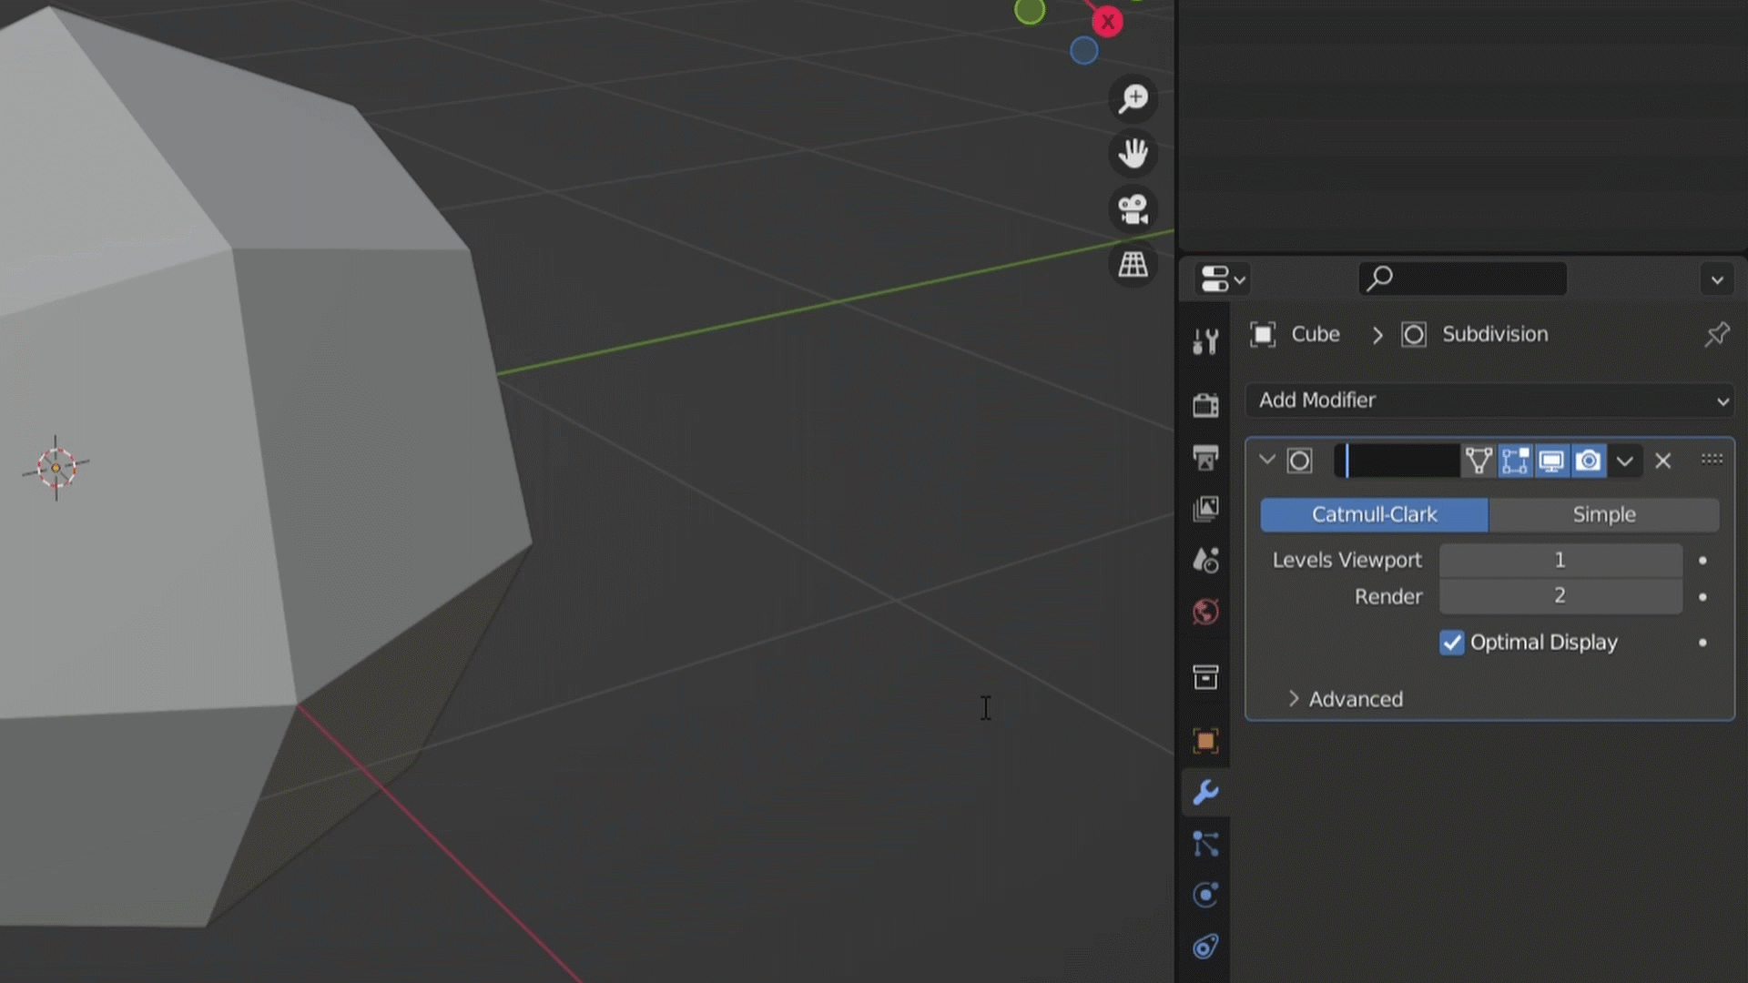Switch perspective/orthographic grid icon
The height and width of the screenshot is (983, 1748).
coord(1133,265)
